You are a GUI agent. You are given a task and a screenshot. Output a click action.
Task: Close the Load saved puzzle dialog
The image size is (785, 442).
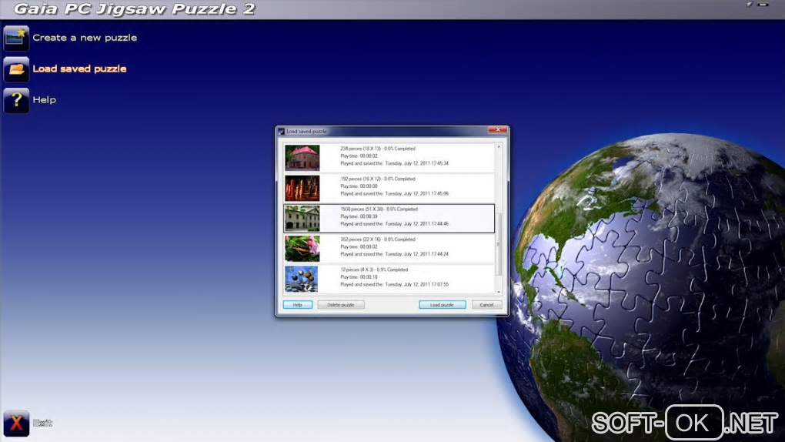click(x=498, y=130)
